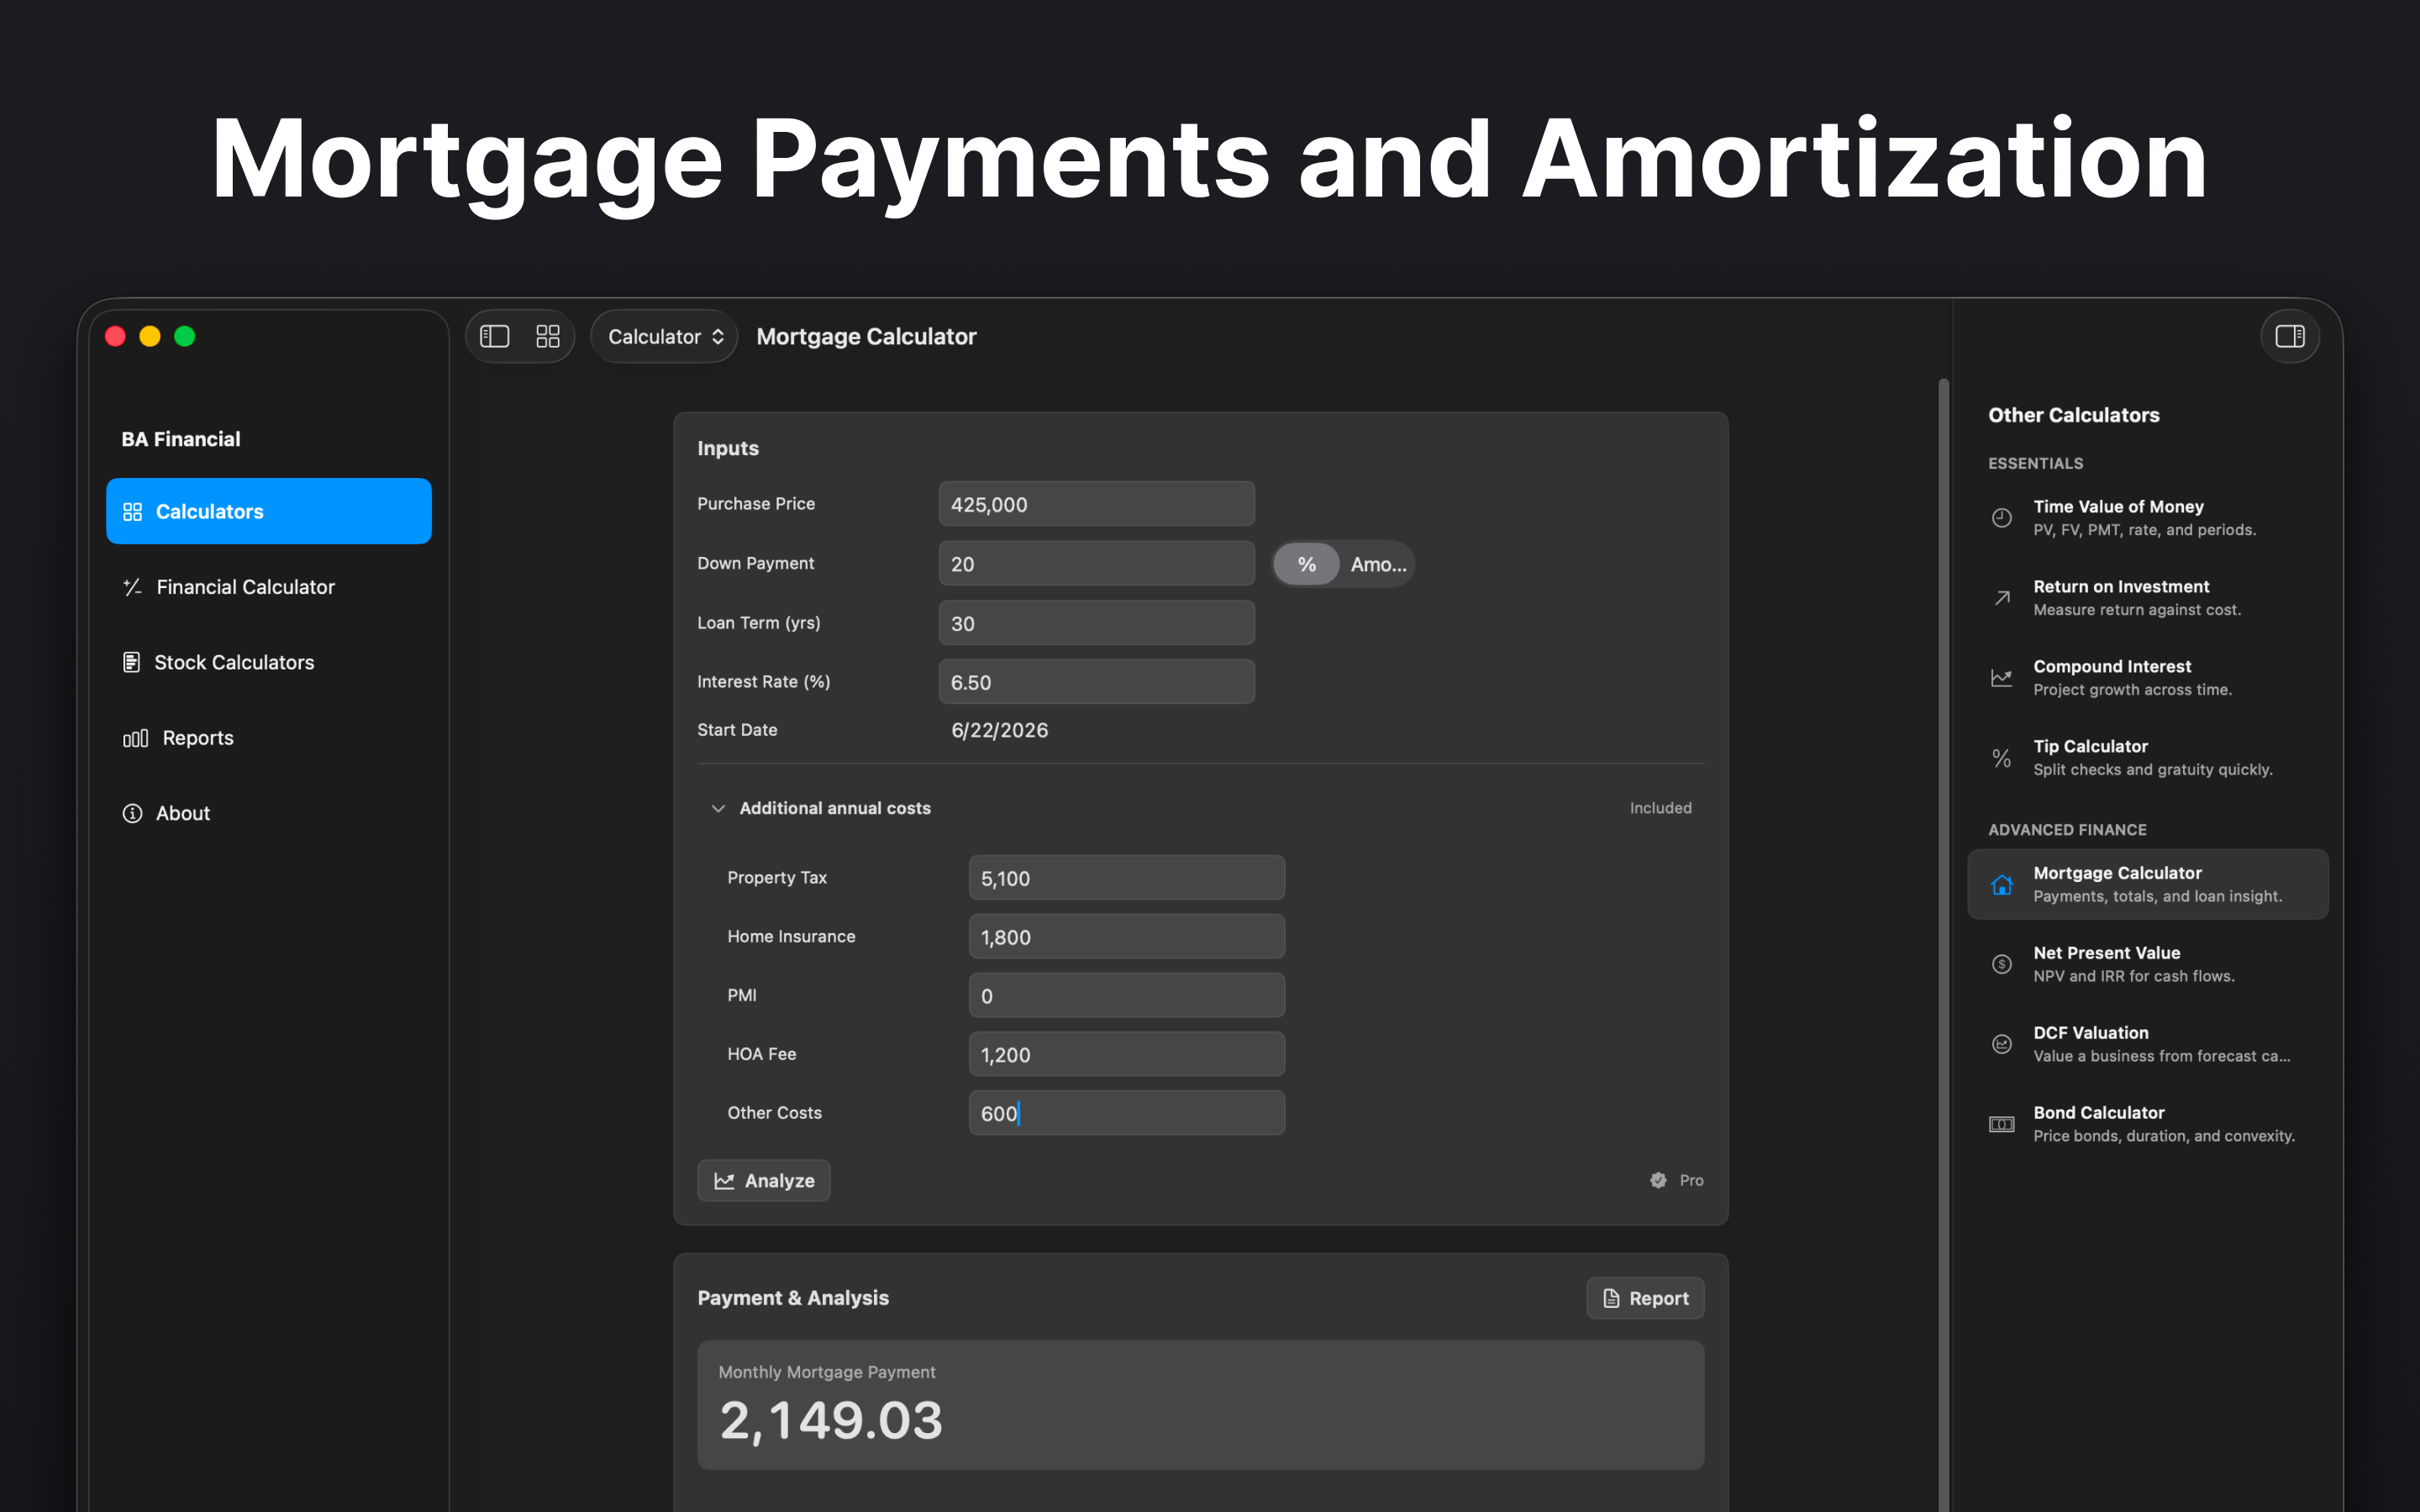Click the Net Present Value dollar icon
The height and width of the screenshot is (1512, 2420).
point(2001,964)
